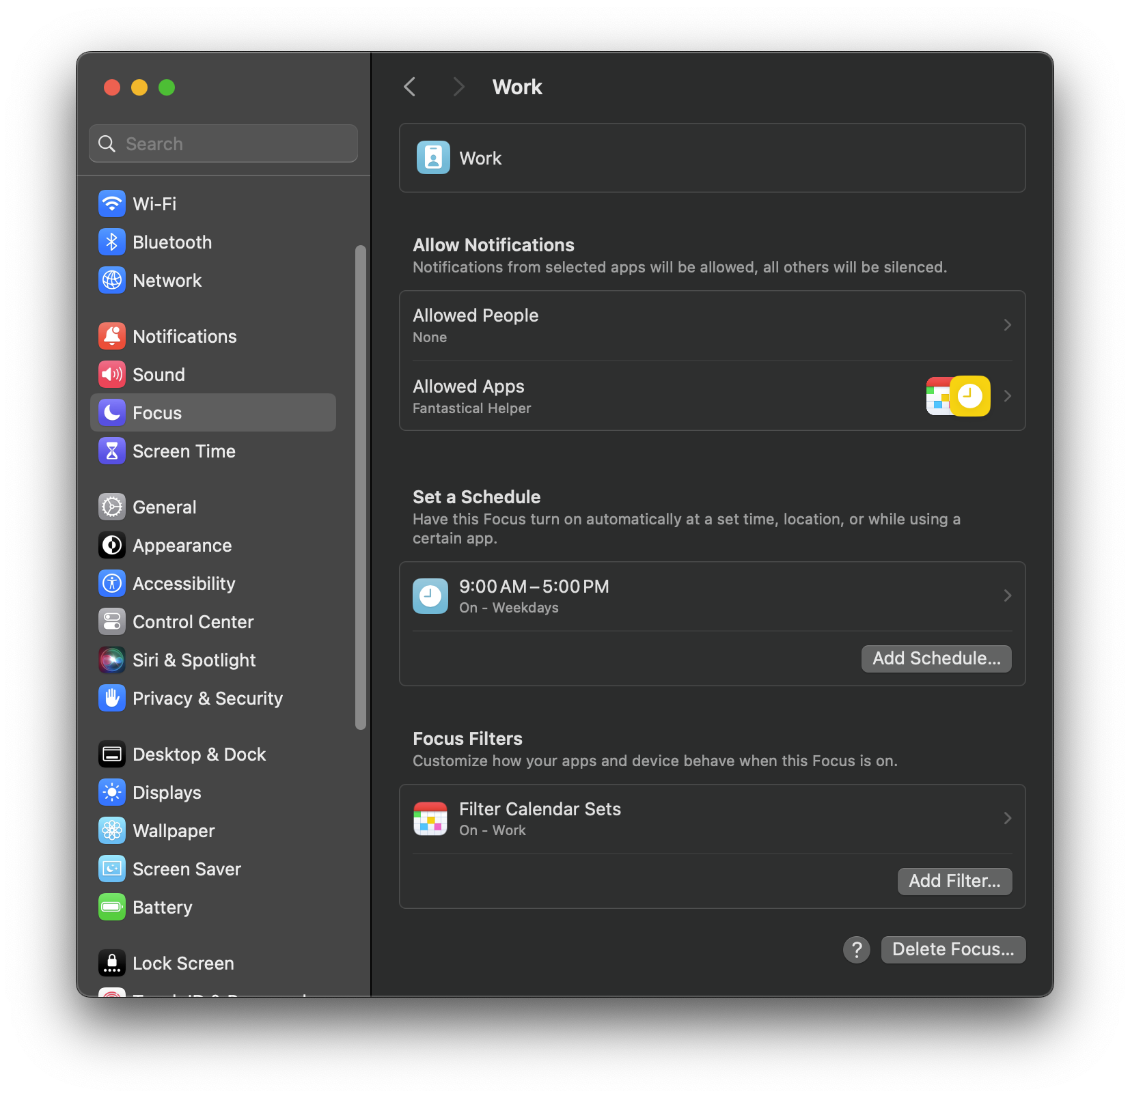Screen dimensions: 1130x1098
Task: Click the Wallpaper flower icon
Action: point(112,830)
